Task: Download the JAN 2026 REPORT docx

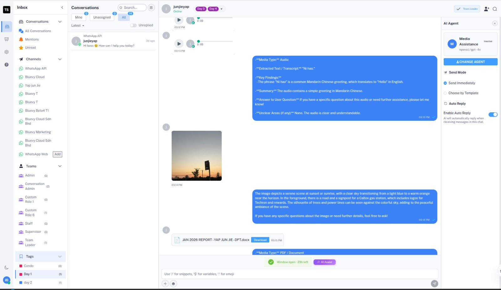Action: coord(260,240)
